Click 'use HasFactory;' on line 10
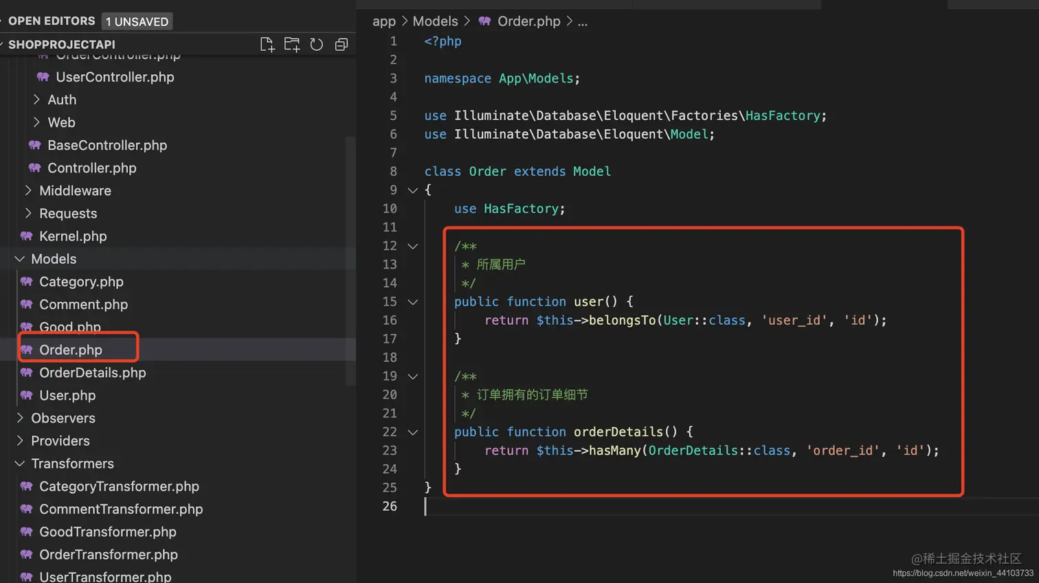Image resolution: width=1039 pixels, height=583 pixels. pos(510,208)
